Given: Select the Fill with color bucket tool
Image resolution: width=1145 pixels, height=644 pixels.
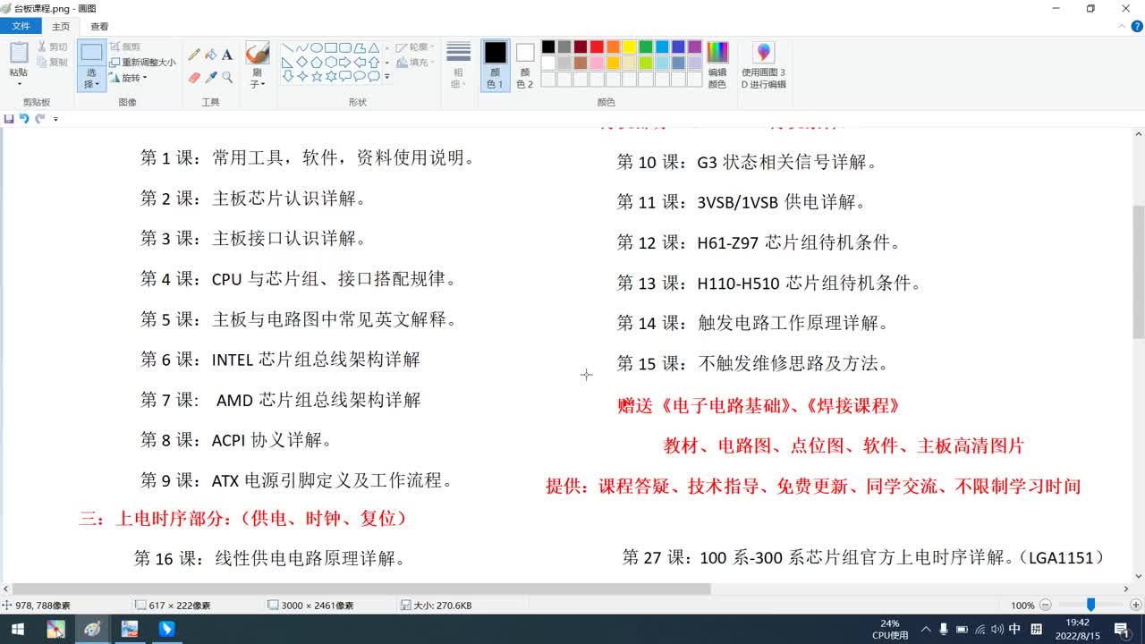Looking at the screenshot, I should [x=211, y=55].
